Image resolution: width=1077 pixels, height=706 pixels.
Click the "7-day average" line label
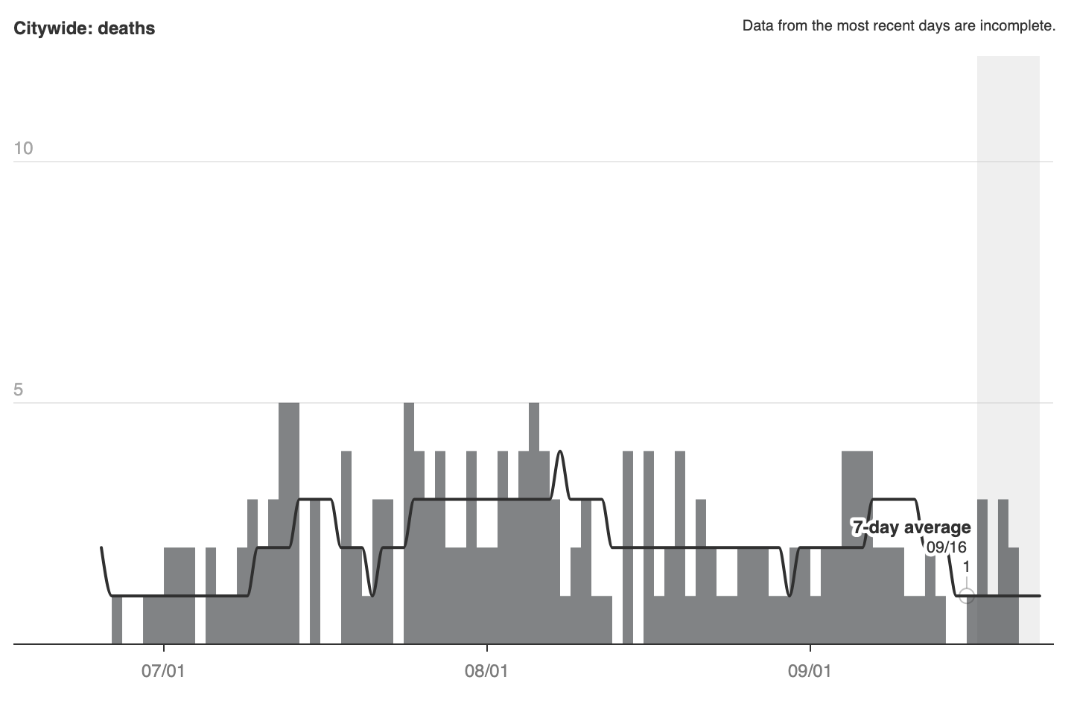(912, 527)
